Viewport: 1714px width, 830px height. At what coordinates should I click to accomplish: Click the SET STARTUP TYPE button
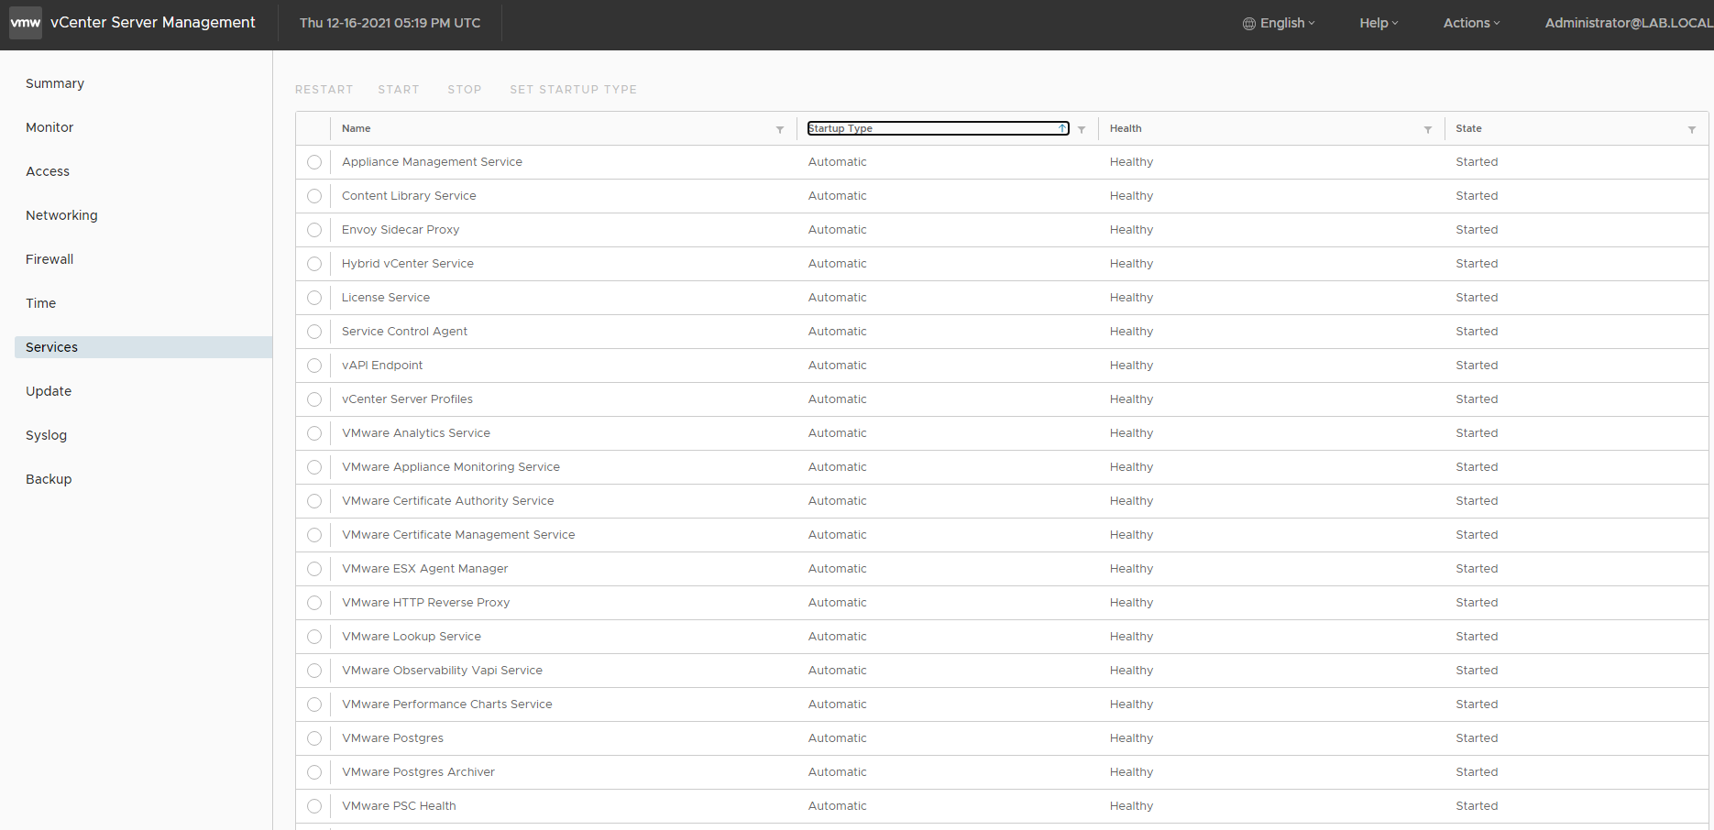pyautogui.click(x=573, y=90)
